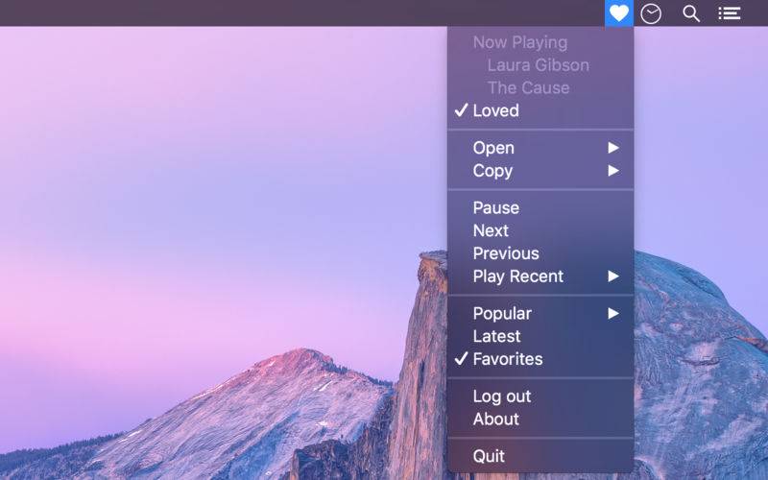Expand the Popular submenu
This screenshot has height=480, width=768.
point(540,314)
